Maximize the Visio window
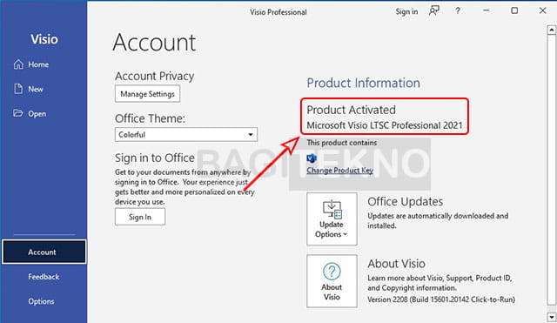 (x=514, y=11)
